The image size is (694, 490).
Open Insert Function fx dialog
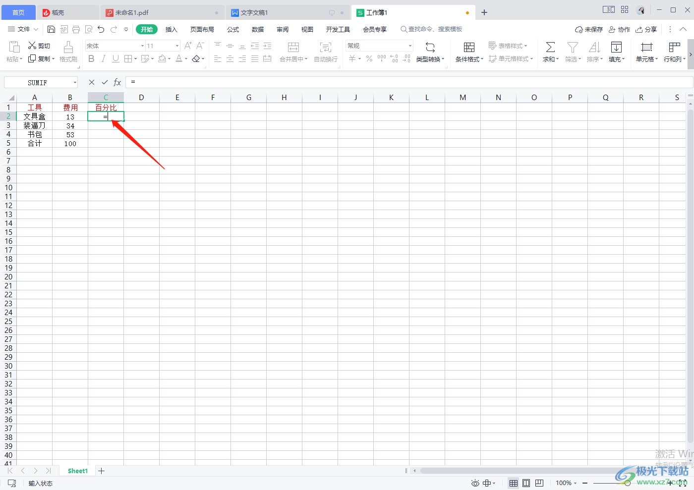point(117,82)
